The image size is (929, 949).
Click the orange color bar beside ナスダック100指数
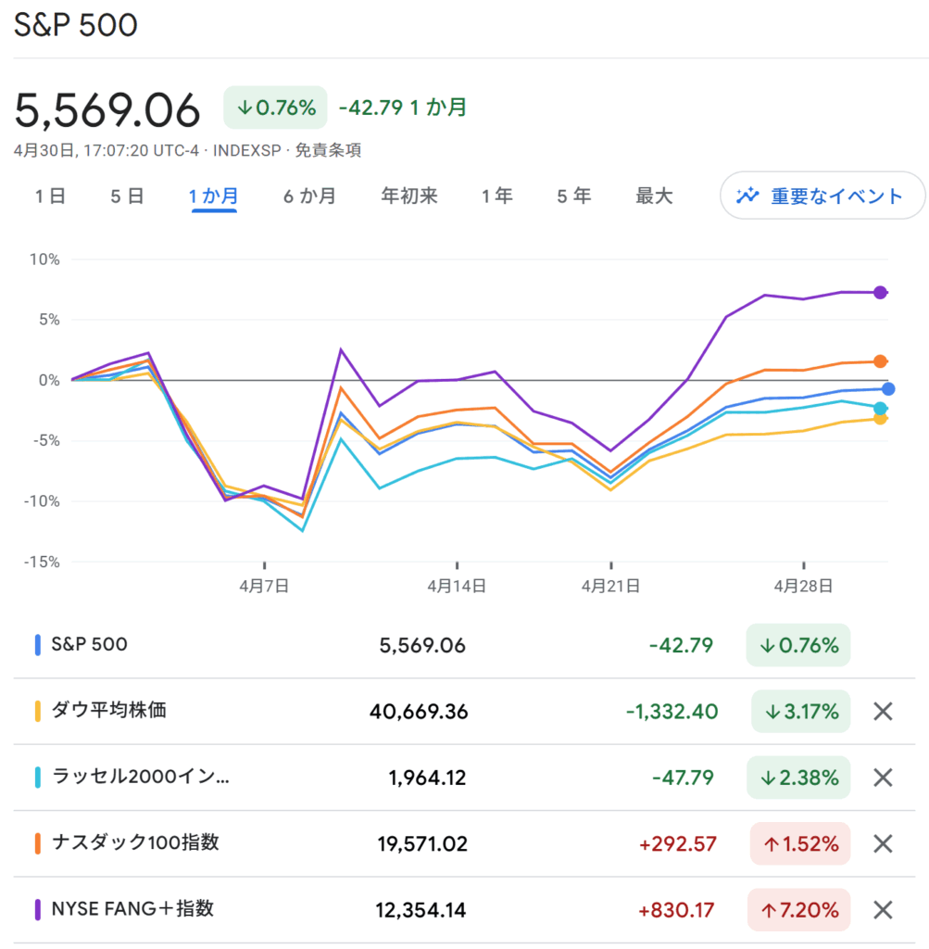pyautogui.click(x=37, y=843)
